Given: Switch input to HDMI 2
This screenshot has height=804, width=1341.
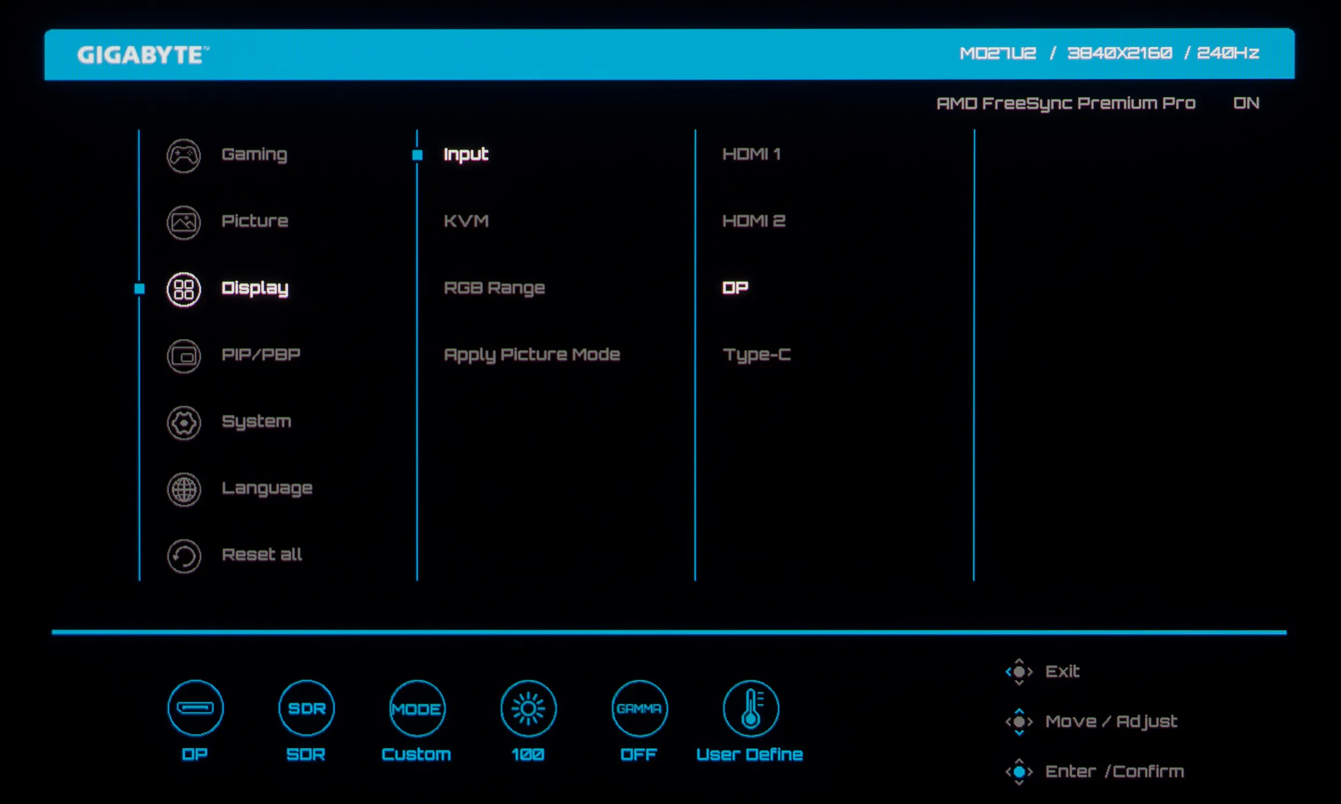Looking at the screenshot, I should pyautogui.click(x=753, y=221).
